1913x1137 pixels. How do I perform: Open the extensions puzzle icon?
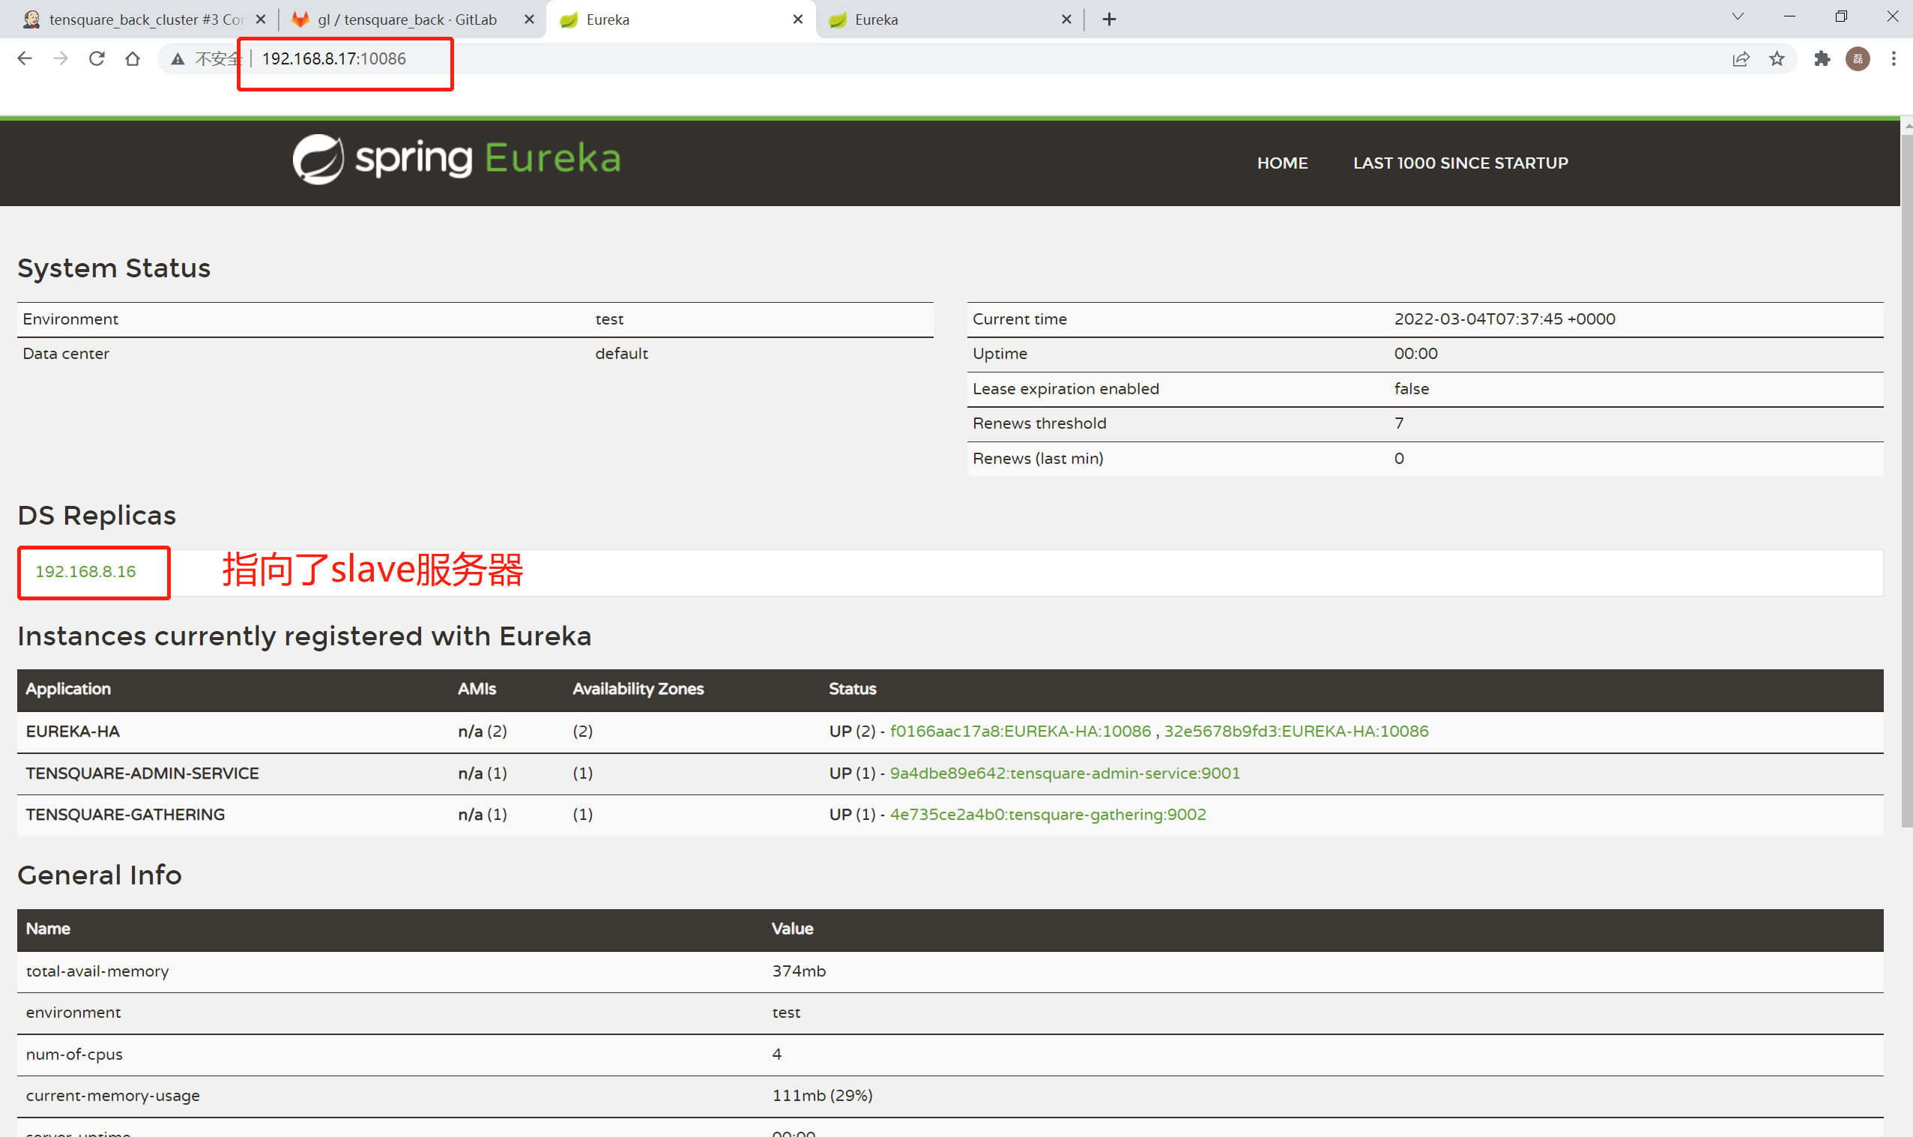[x=1822, y=59]
